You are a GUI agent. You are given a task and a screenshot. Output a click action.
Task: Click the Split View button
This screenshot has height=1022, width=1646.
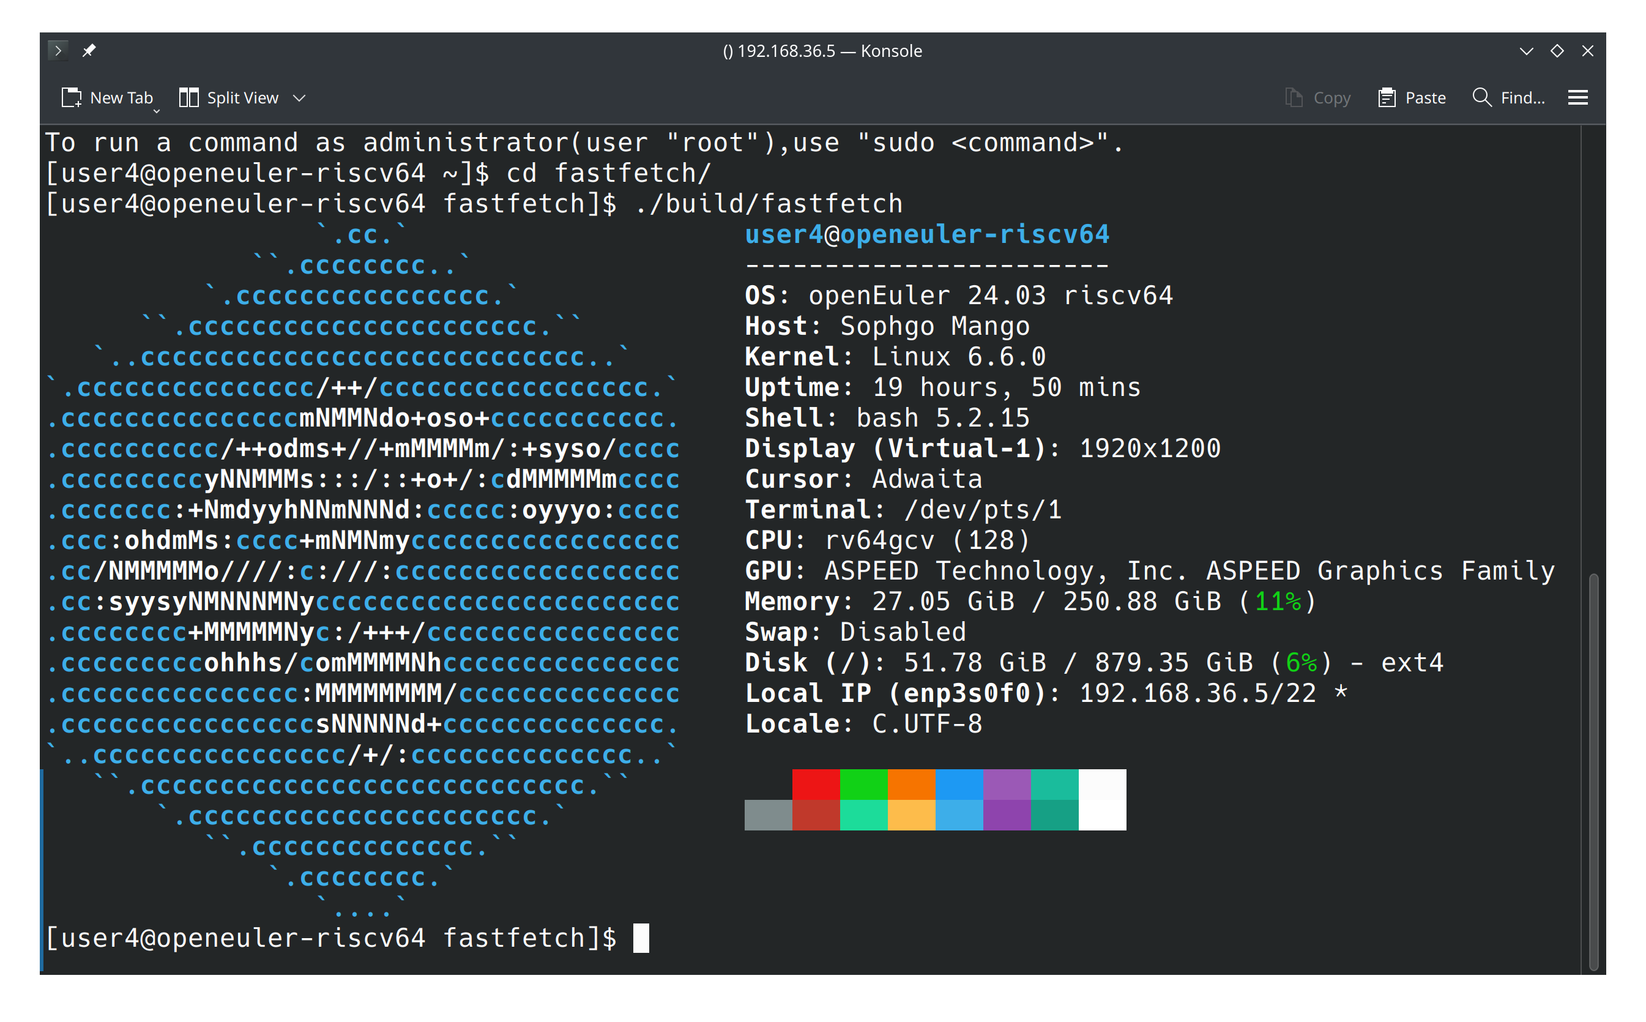pyautogui.click(x=229, y=98)
